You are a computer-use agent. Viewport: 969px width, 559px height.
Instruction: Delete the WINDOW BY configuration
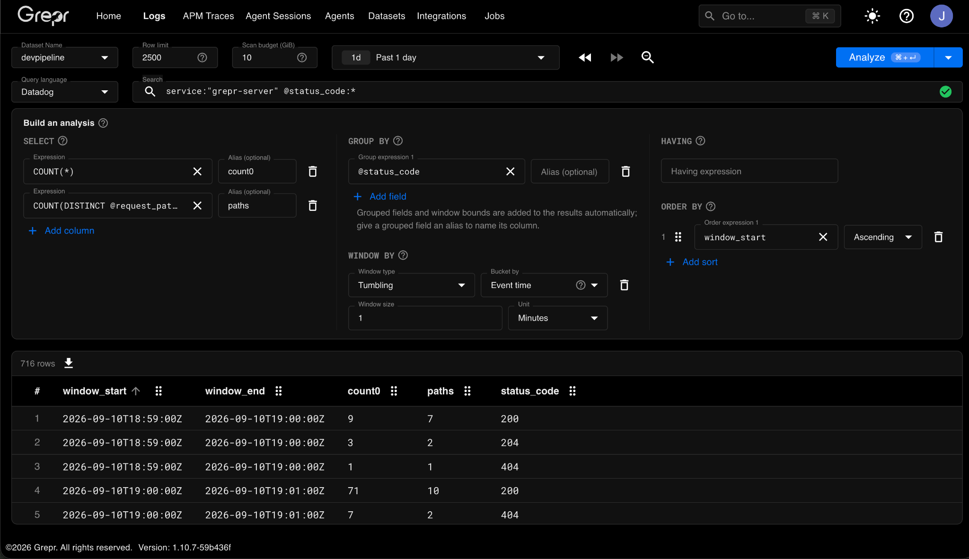pyautogui.click(x=624, y=285)
